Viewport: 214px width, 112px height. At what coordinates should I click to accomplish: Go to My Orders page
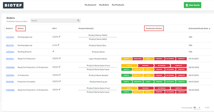pos(104,5)
